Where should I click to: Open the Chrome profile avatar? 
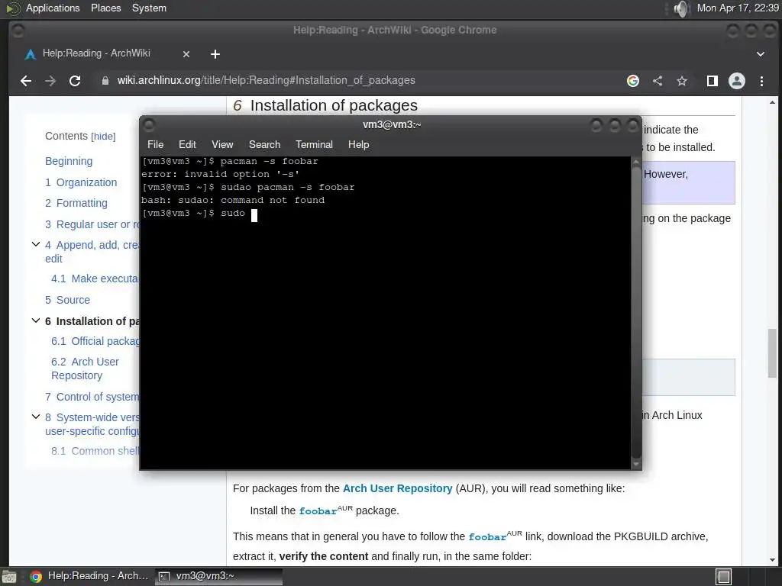pos(737,81)
